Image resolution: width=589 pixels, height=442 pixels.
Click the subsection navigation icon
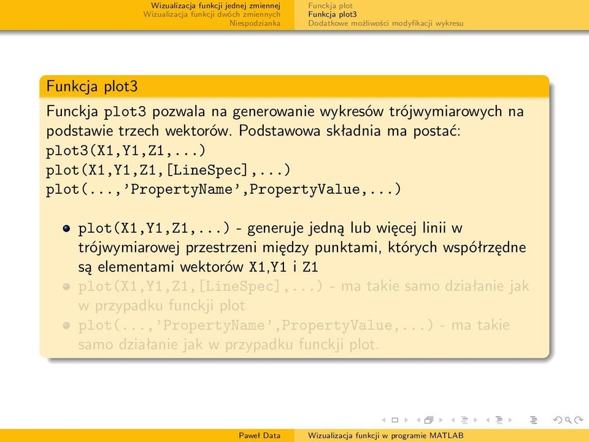(464, 420)
